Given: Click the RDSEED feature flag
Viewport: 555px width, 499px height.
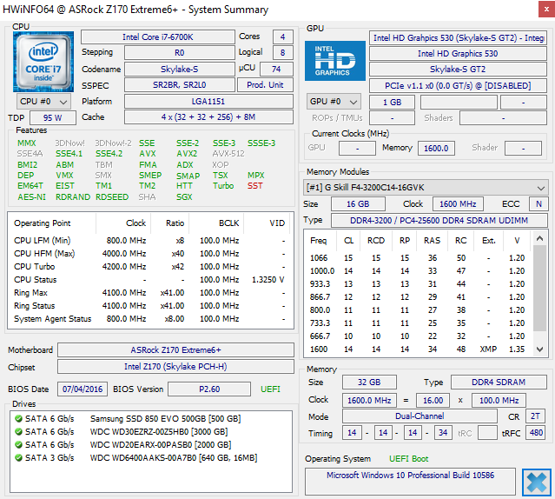Looking at the screenshot, I should (112, 197).
